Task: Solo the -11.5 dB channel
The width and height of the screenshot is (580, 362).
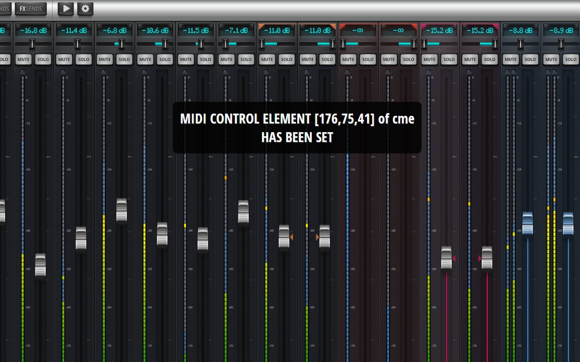Action: click(x=205, y=59)
